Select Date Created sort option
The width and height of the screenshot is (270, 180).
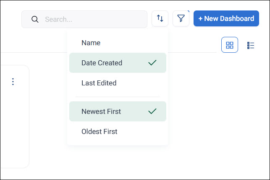(118, 63)
